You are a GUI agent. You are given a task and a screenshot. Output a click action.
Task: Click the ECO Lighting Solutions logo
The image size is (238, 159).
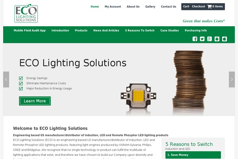pos(26,14)
